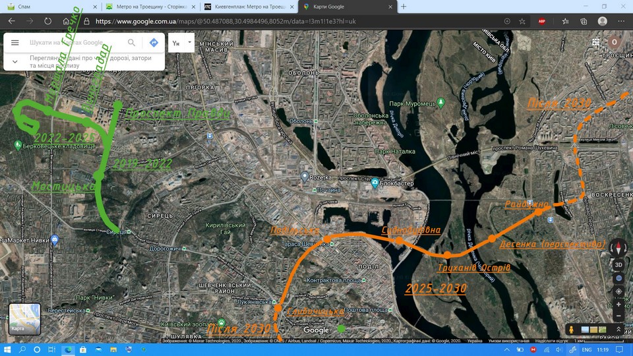Expand the traffic info panel chevron
This screenshot has width=633, height=356.
click(x=15, y=62)
